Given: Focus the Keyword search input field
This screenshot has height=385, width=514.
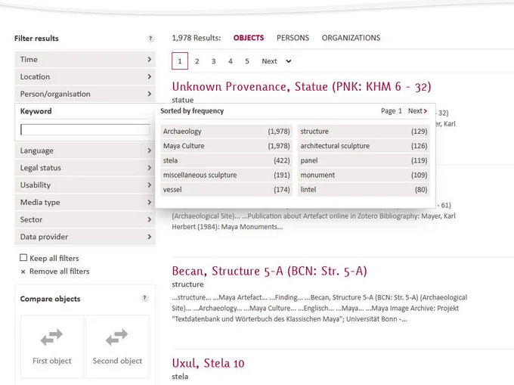Looking at the screenshot, I should point(85,129).
